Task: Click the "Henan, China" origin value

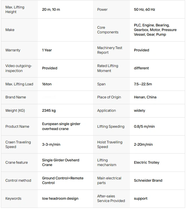Action: [x=145, y=97]
